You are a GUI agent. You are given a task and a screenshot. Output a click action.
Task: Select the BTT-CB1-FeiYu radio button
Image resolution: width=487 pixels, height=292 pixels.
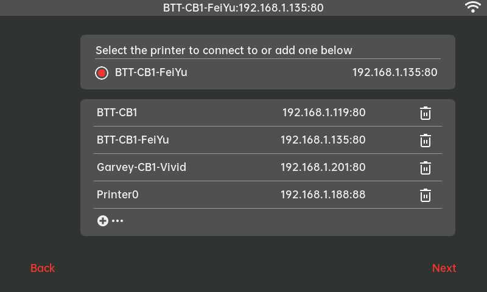click(102, 73)
